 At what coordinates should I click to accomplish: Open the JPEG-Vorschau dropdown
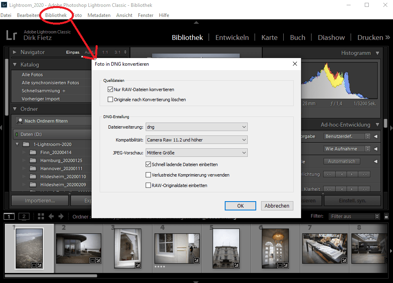196,152
